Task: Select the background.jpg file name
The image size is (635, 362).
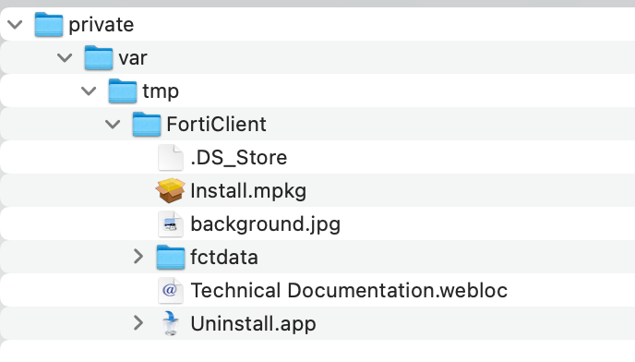Action: click(265, 224)
